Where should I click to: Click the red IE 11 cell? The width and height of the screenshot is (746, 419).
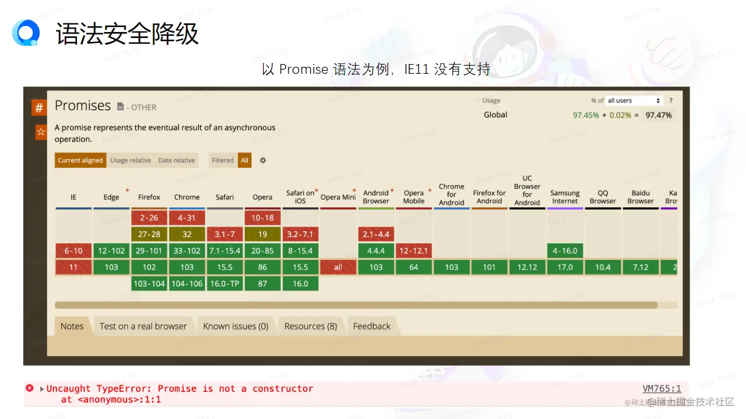coord(73,267)
